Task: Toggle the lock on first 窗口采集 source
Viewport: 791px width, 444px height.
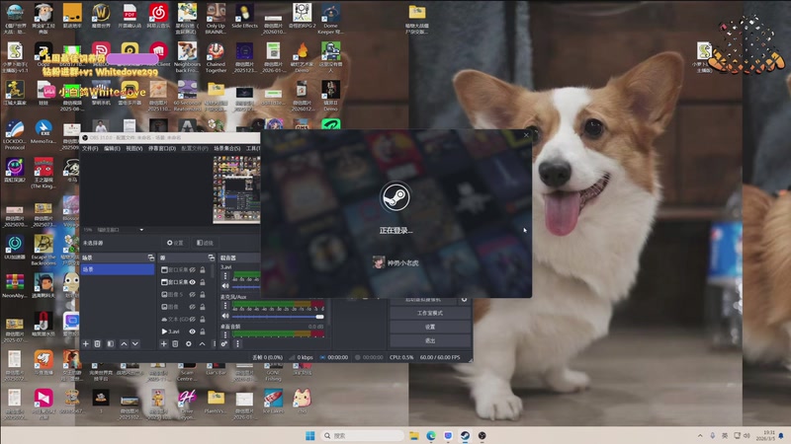Action: coord(203,268)
